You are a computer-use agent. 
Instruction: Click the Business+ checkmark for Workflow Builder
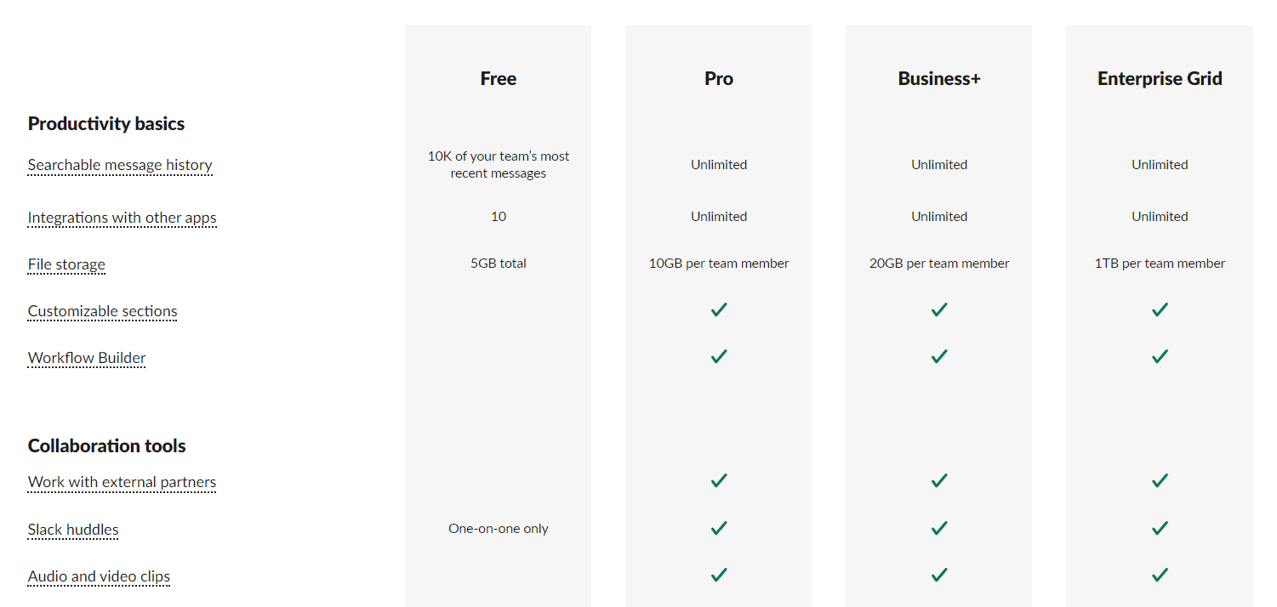[938, 356]
